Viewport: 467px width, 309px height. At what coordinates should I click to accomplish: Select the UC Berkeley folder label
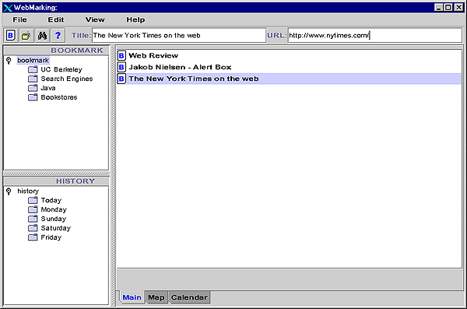[x=61, y=69]
